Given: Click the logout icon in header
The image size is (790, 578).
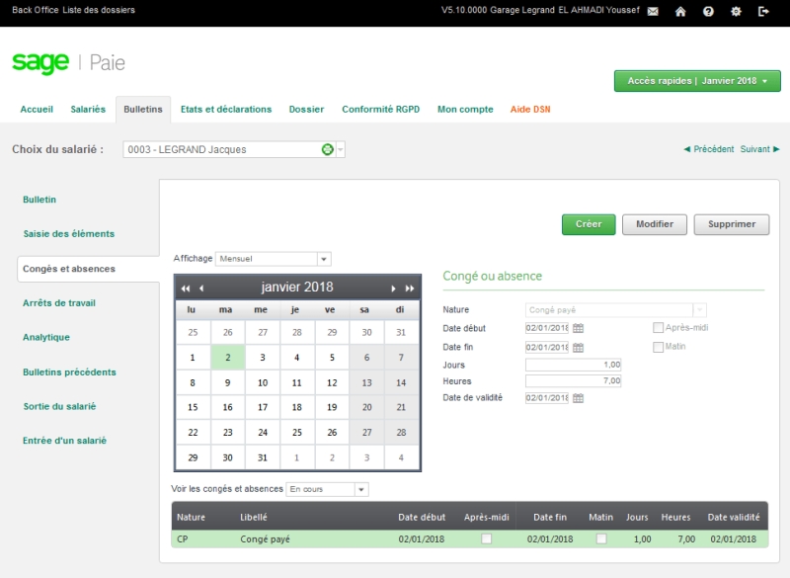Looking at the screenshot, I should tap(763, 11).
